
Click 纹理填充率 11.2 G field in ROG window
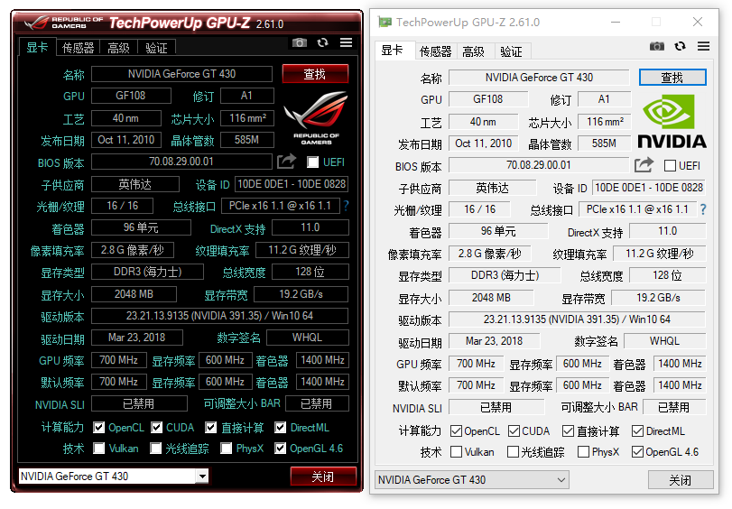click(x=302, y=250)
